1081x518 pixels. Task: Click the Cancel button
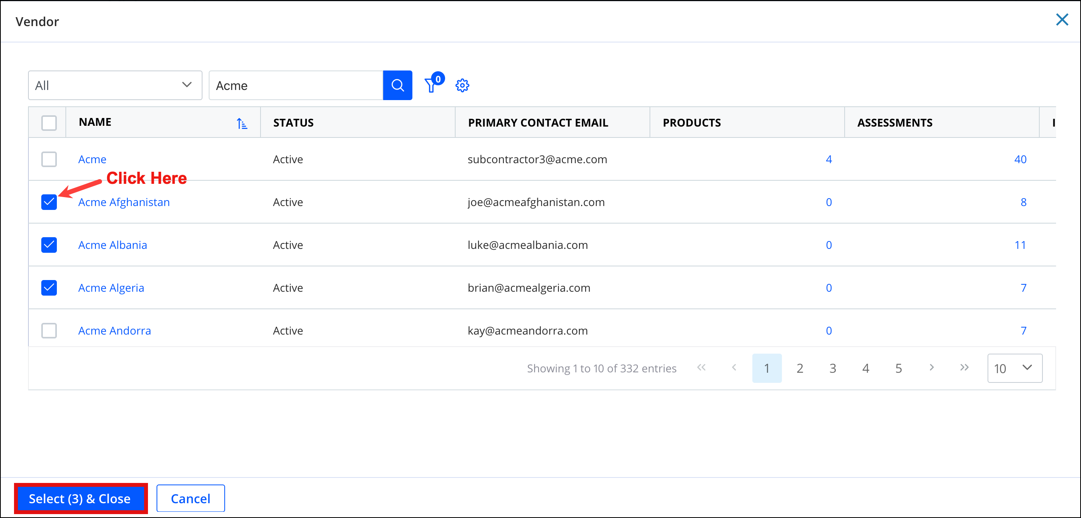tap(190, 498)
